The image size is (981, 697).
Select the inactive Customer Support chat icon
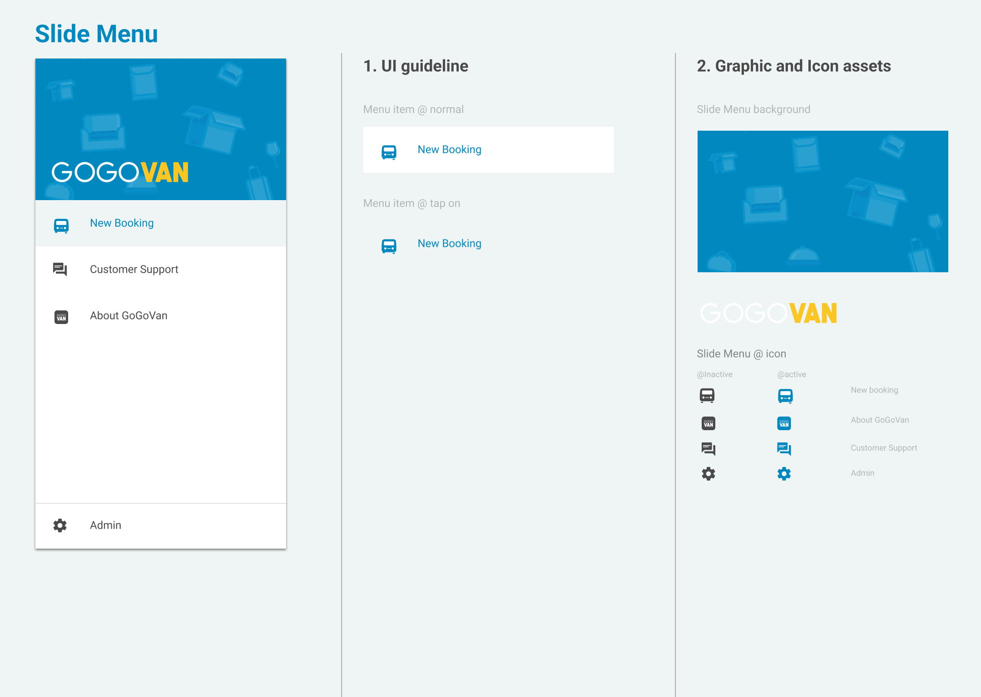[708, 449]
